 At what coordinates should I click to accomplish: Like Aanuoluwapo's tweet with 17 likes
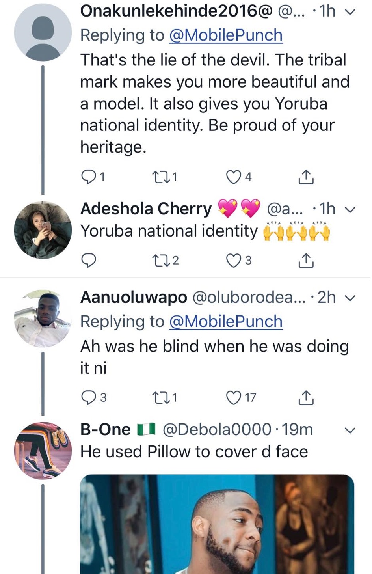tap(233, 397)
